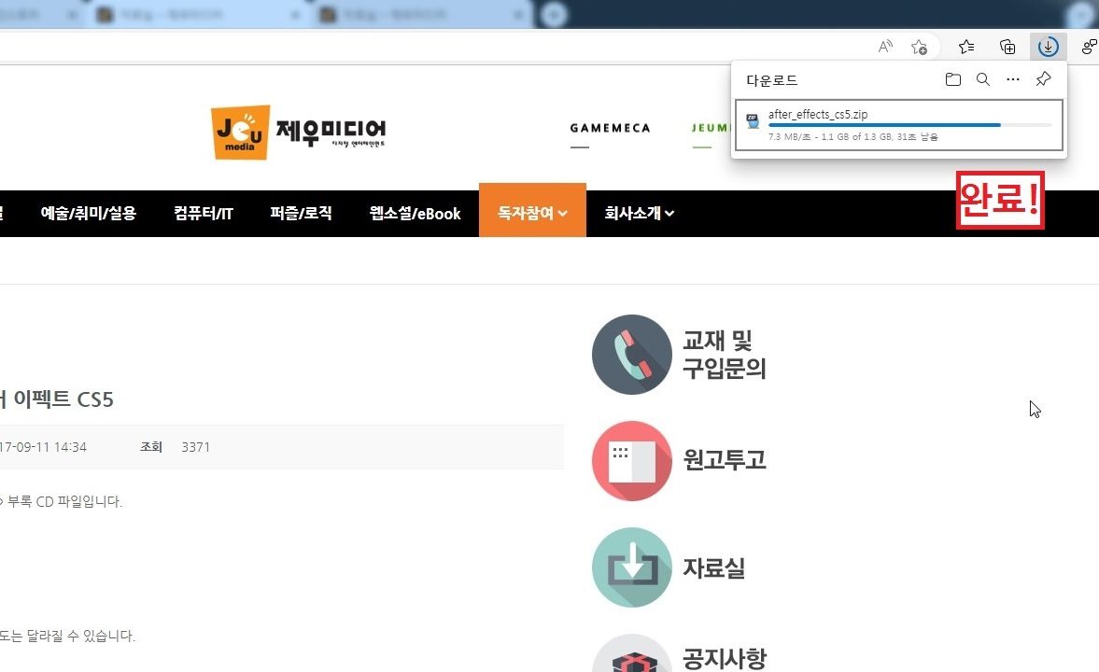Add this page to favorites via star-plus icon
The height and width of the screenshot is (672, 1099).
[919, 47]
